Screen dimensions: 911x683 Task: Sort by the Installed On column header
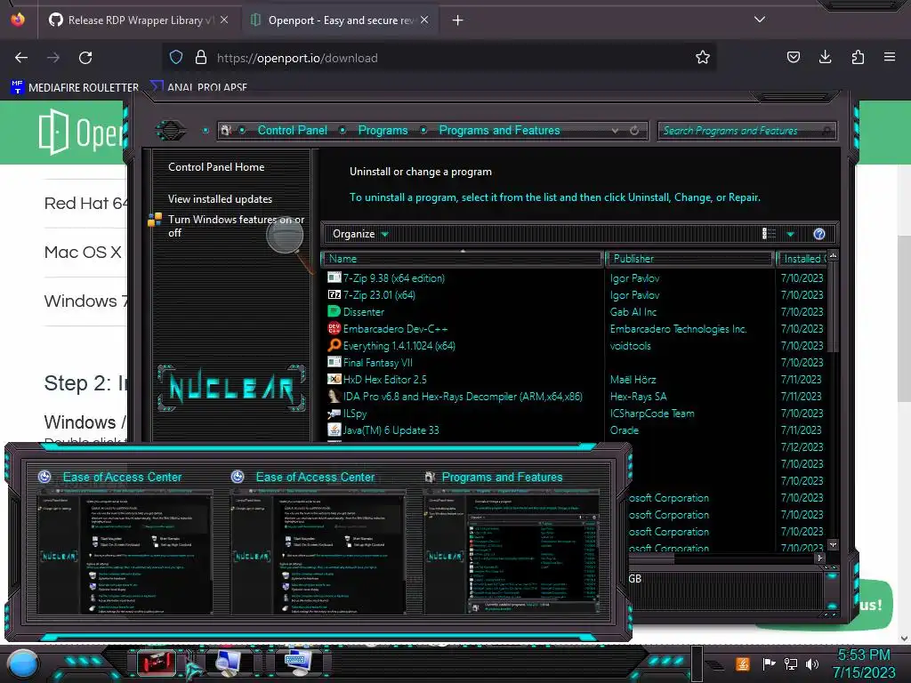click(802, 259)
